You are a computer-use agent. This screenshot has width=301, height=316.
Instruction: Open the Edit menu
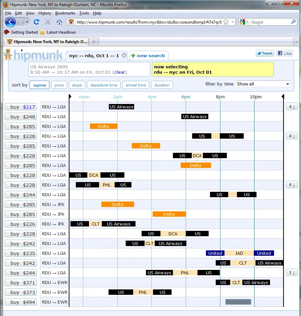[x=19, y=13]
